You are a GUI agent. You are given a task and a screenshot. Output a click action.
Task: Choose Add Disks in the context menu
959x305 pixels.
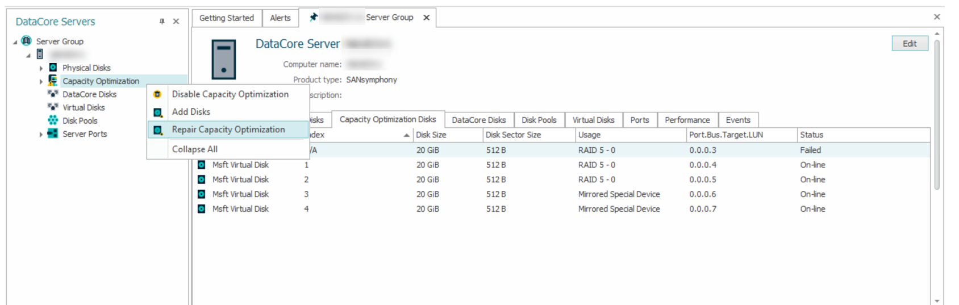tap(191, 112)
